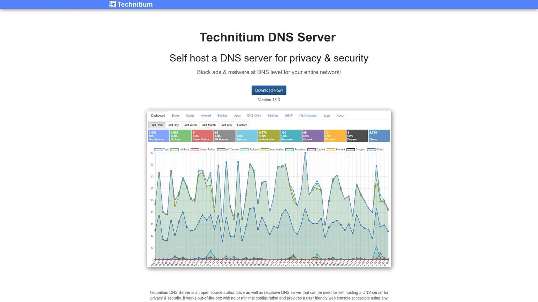Choose the Custom range button

[x=242, y=125]
